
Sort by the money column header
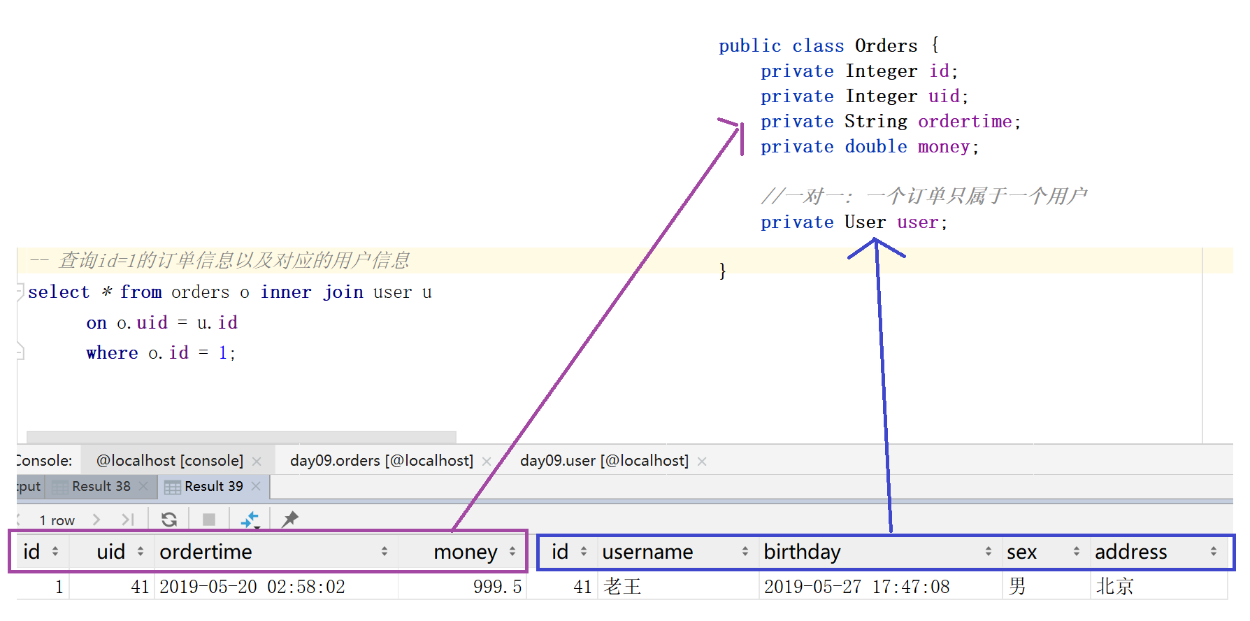(x=461, y=552)
